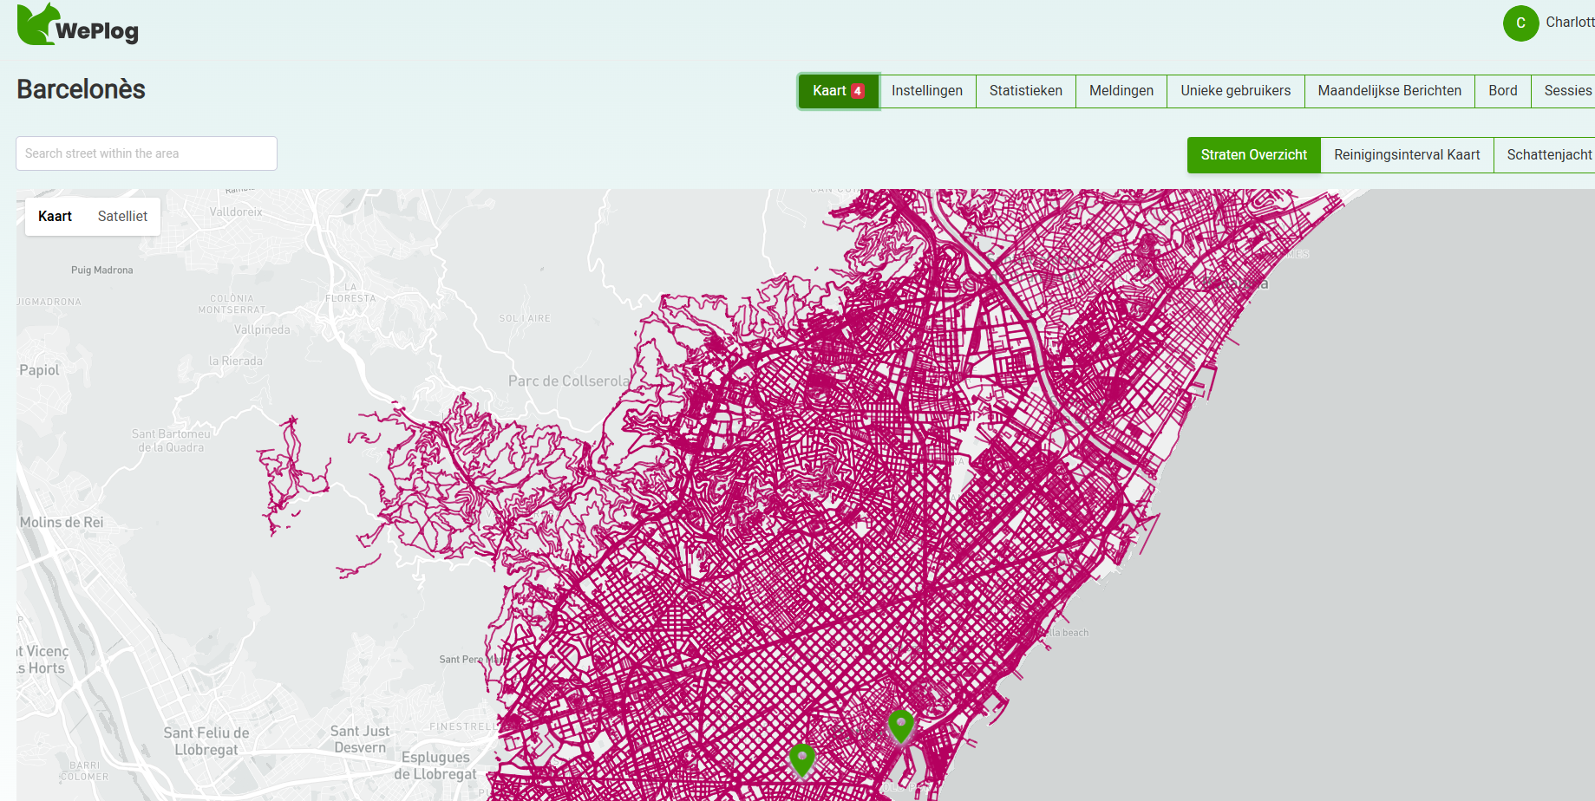Open the Meldingen tab
This screenshot has width=1595, height=801.
pos(1121,91)
